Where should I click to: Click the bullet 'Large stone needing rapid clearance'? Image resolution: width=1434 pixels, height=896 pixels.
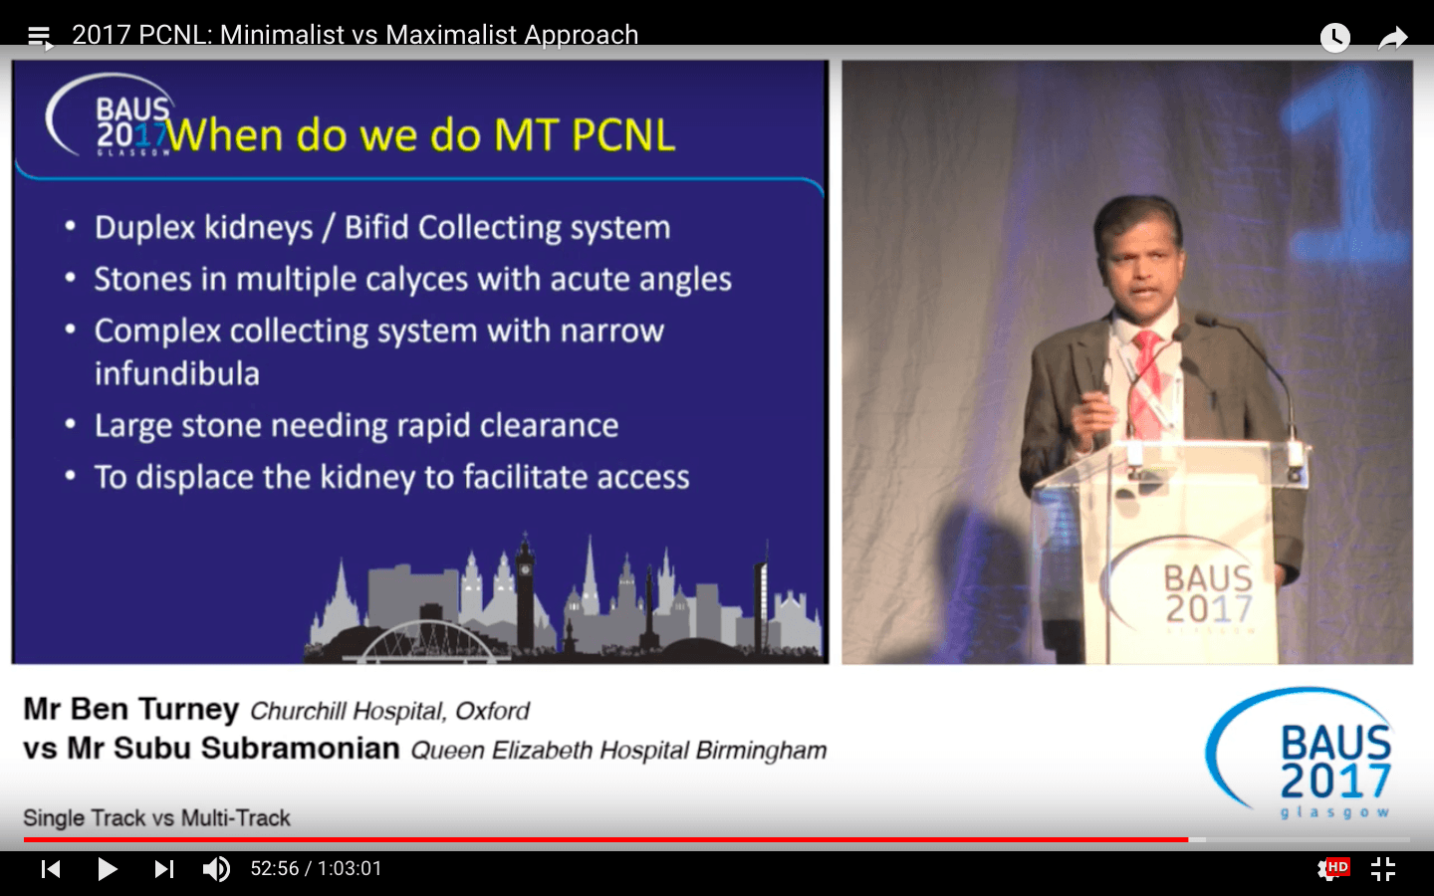(x=357, y=426)
